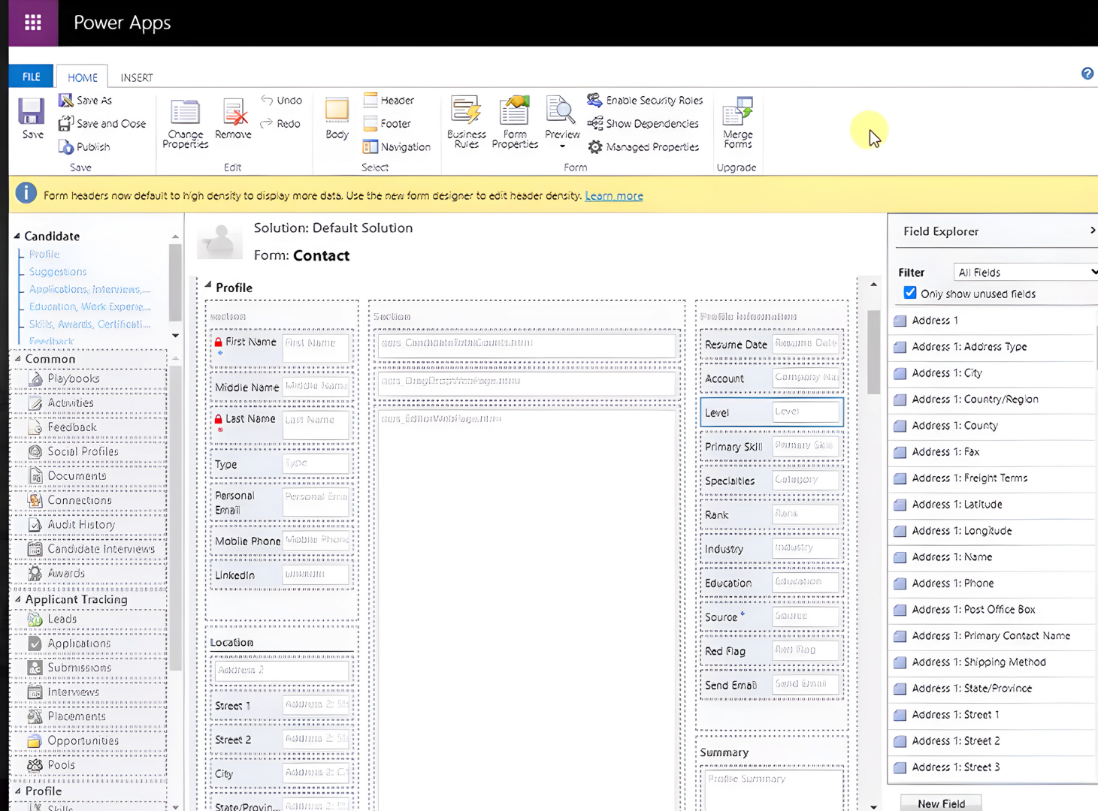Open the Preview dropdown

pos(562,122)
